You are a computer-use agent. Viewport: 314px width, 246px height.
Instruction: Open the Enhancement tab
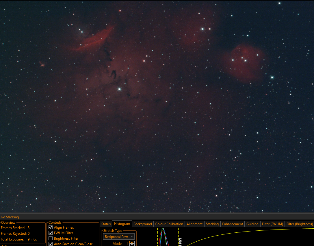[x=233, y=224]
